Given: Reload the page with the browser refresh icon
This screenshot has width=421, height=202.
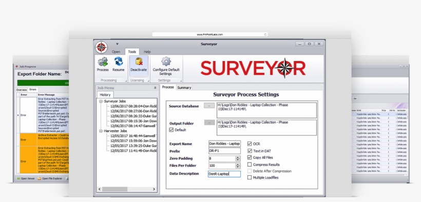Looking at the screenshot, I should [265, 34].
